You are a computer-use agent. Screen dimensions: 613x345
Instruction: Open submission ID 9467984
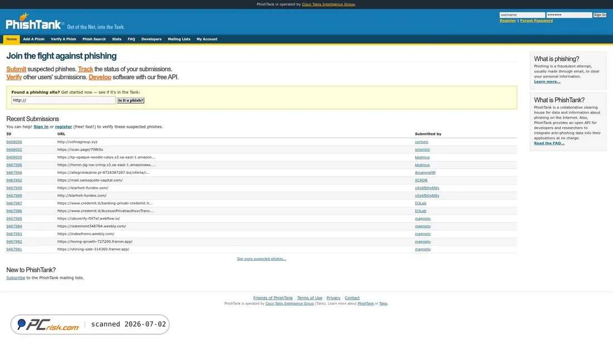[14, 226]
